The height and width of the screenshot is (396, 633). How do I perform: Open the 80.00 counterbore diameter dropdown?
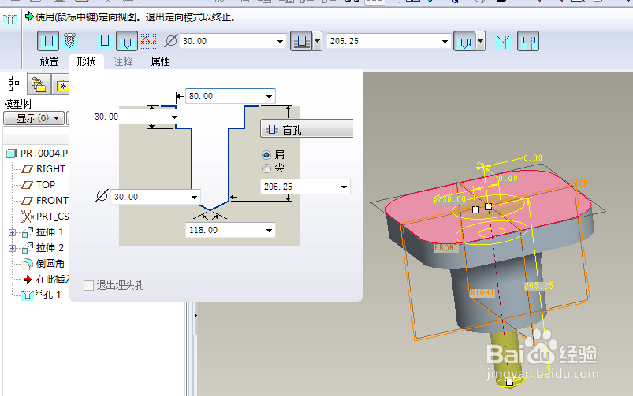pos(269,96)
